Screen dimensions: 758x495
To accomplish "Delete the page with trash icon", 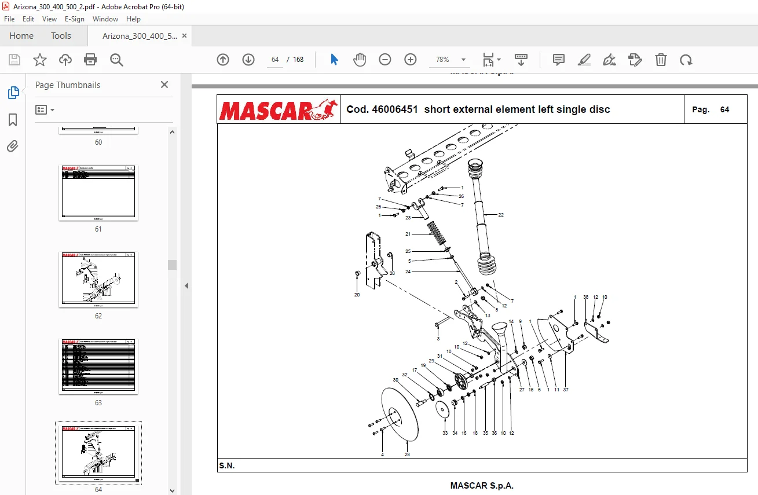I will 661,60.
